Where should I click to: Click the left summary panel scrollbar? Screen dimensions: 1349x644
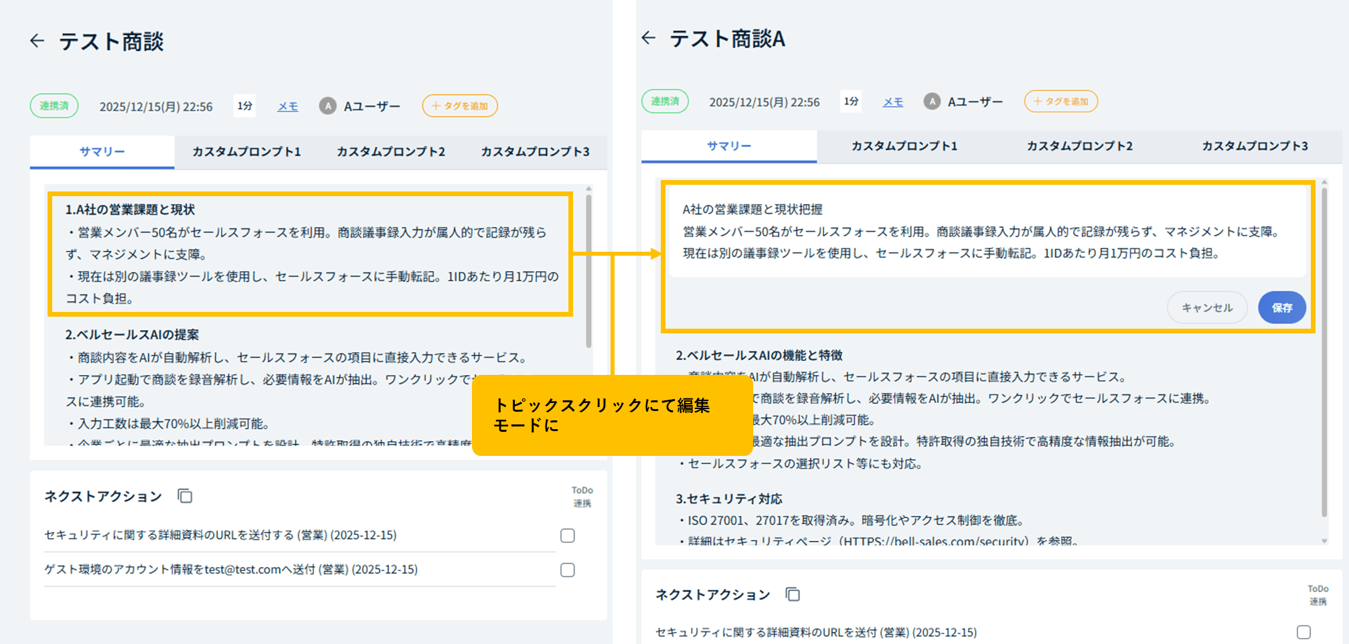pos(588,268)
